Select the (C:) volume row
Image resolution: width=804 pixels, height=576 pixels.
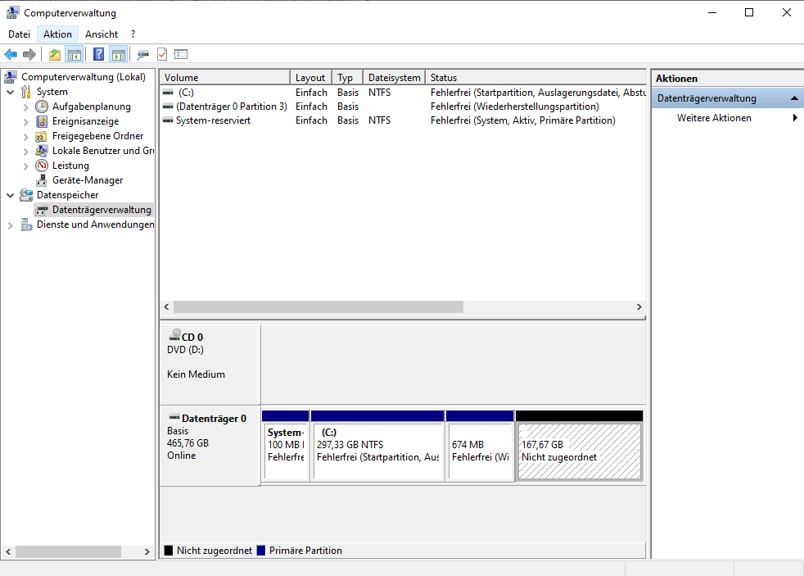click(x=403, y=93)
